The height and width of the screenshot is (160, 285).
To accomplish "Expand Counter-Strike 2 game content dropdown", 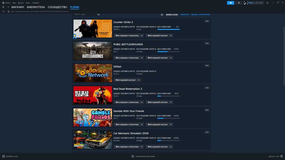I will click(159, 36).
